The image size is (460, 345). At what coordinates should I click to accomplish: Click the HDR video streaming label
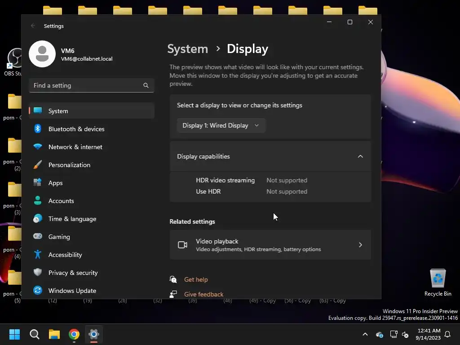(226, 181)
